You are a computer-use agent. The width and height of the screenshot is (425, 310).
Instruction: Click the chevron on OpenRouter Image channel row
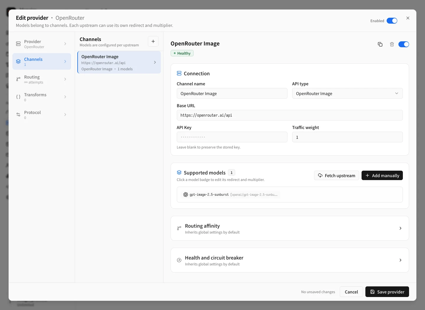[155, 62]
